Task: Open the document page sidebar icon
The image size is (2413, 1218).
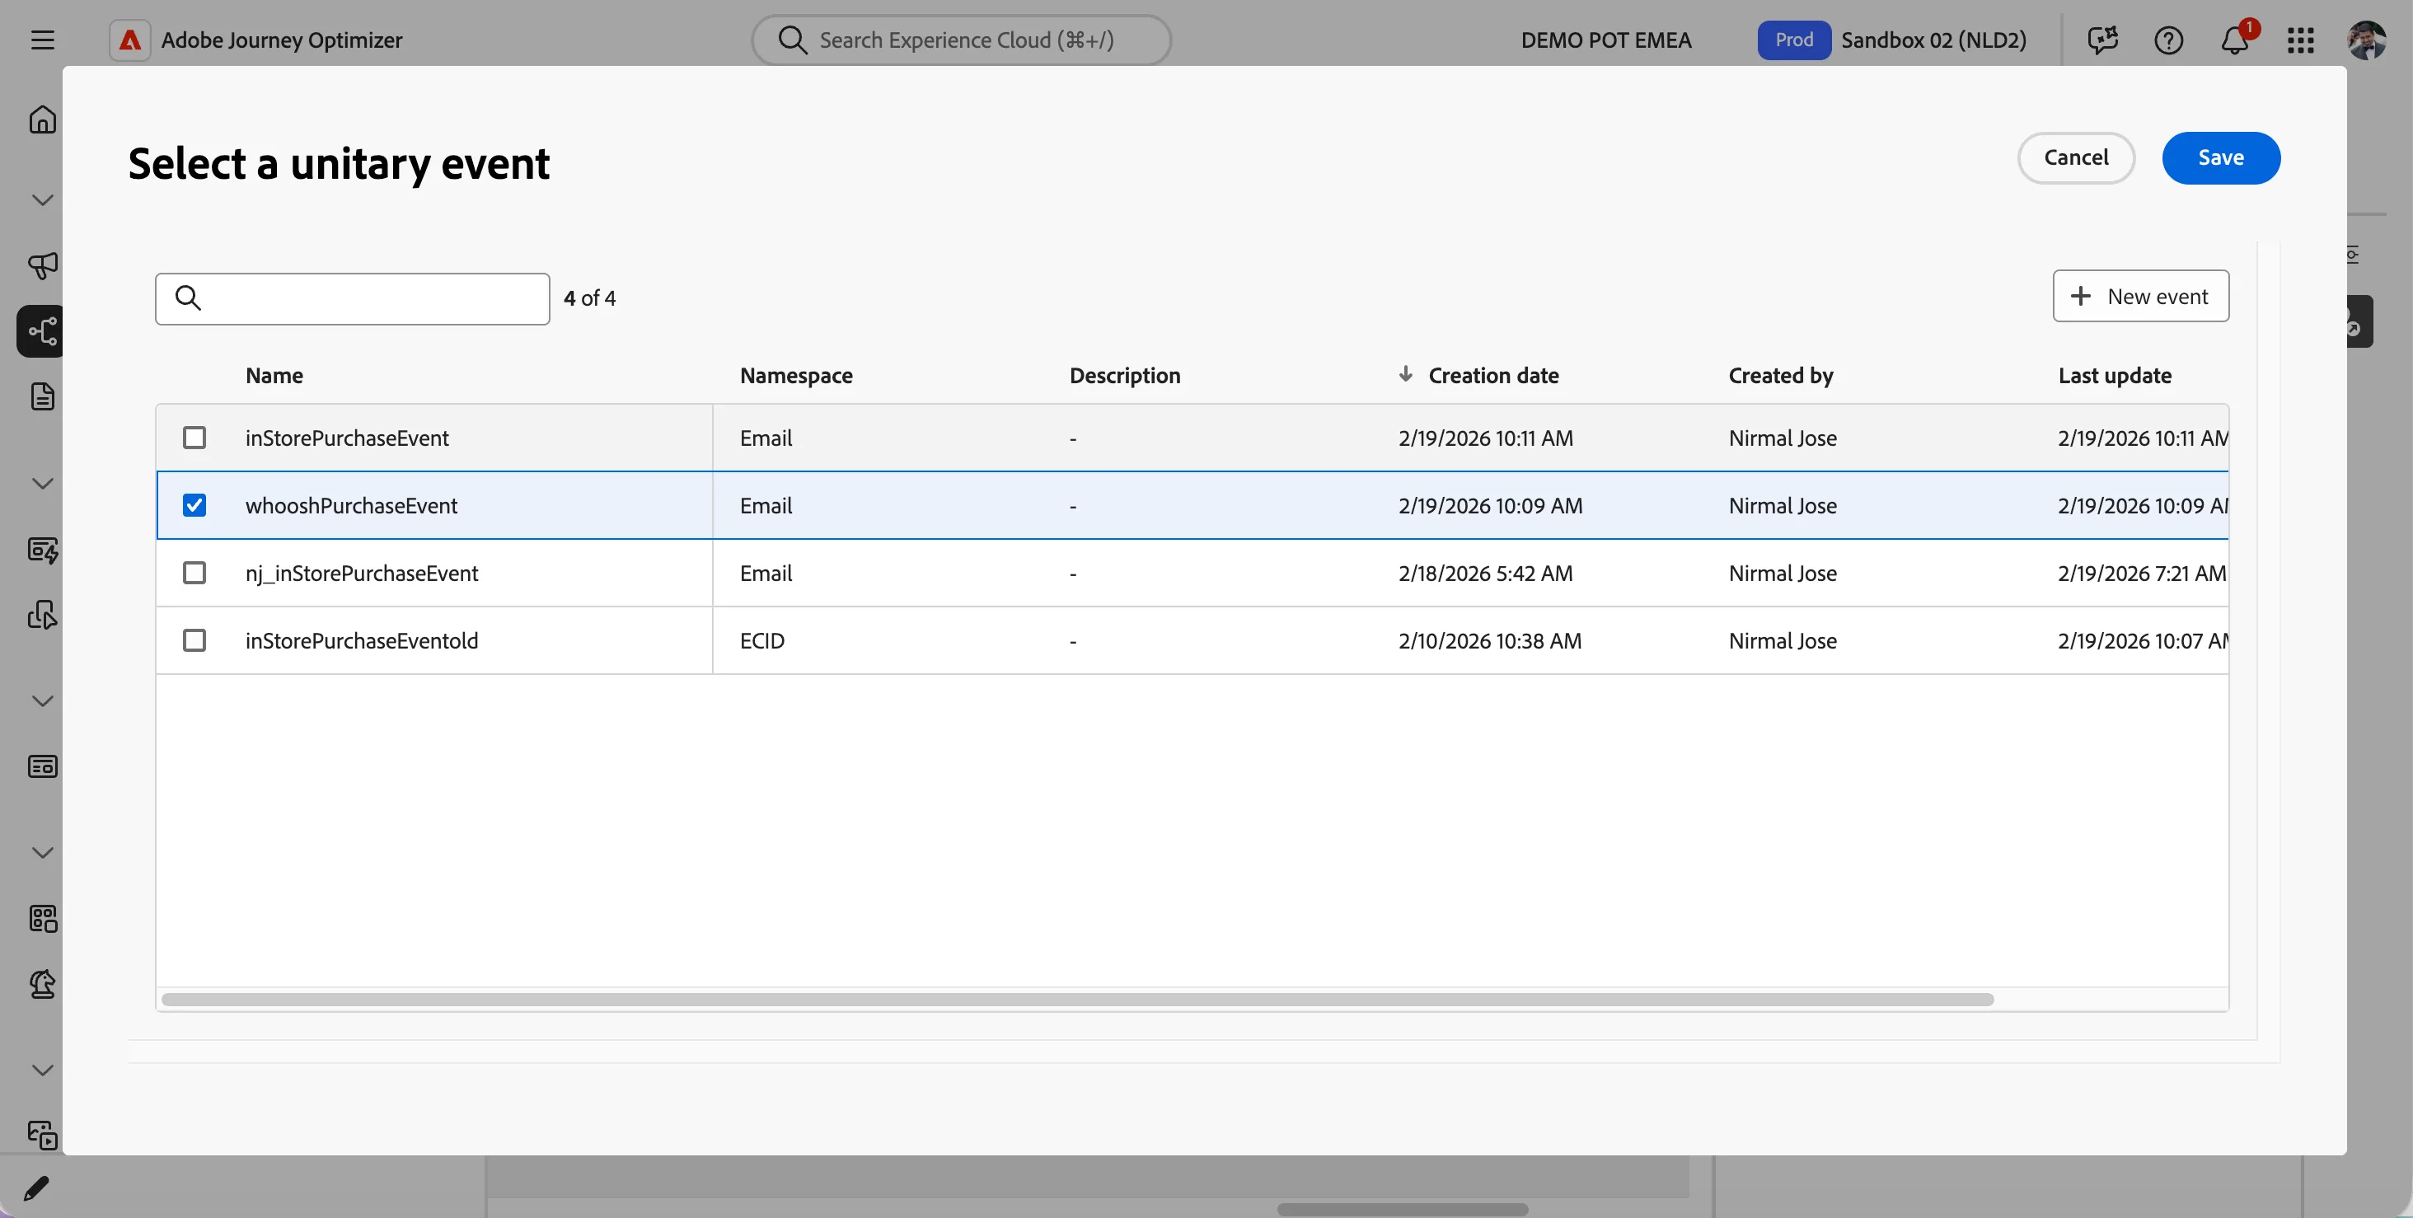Action: click(42, 396)
